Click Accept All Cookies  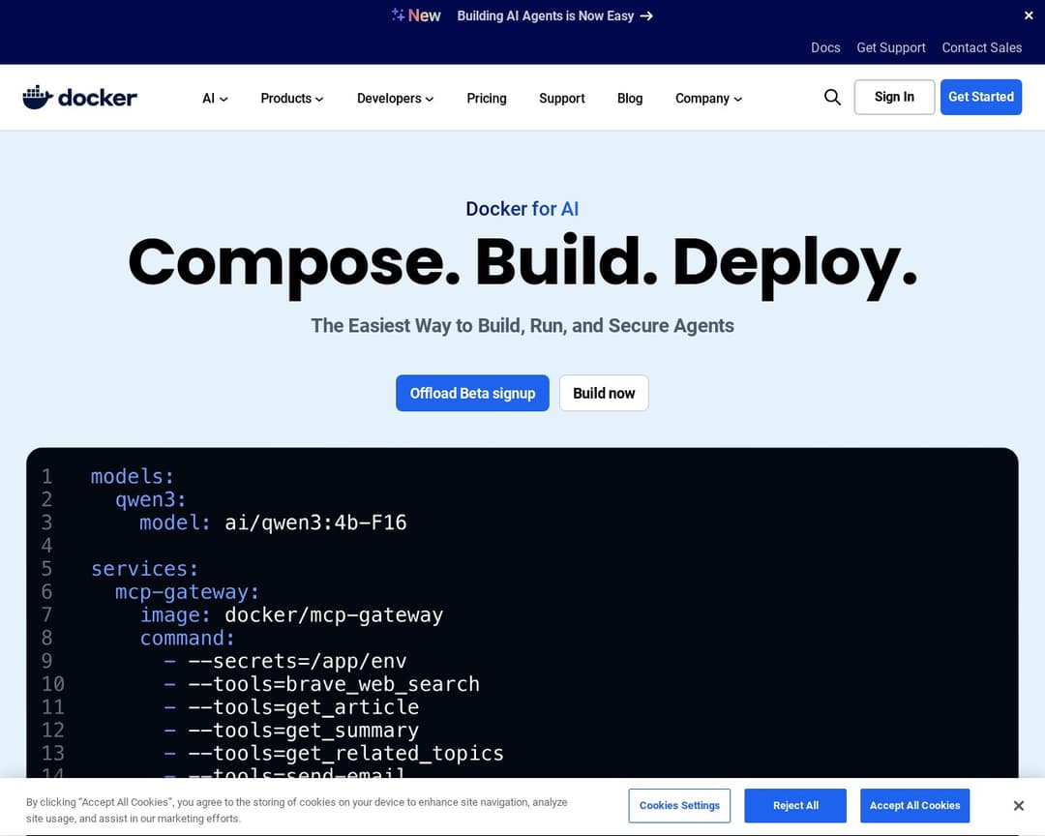click(x=915, y=805)
